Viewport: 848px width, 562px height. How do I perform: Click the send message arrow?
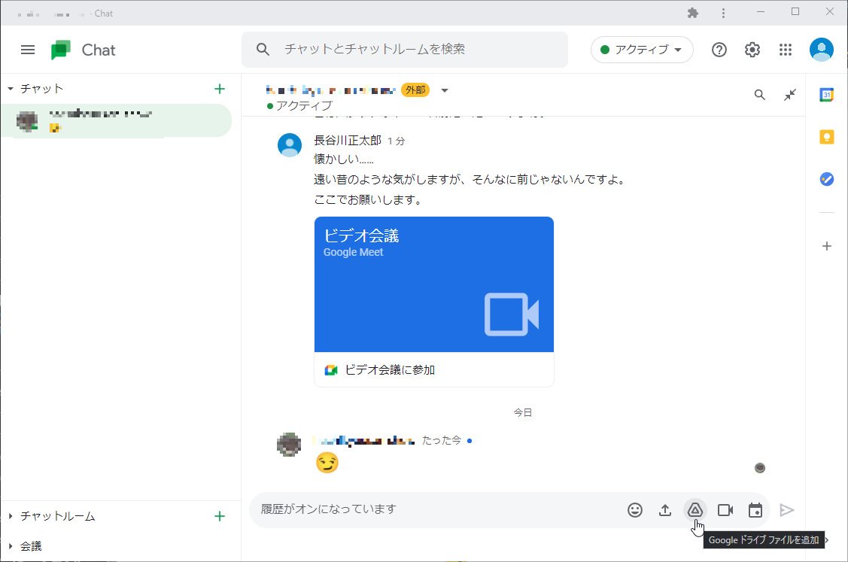[787, 509]
